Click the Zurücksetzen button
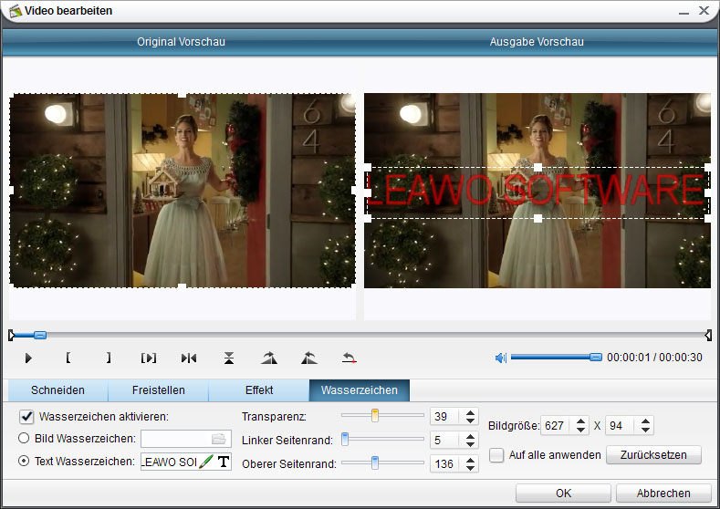 tap(654, 454)
